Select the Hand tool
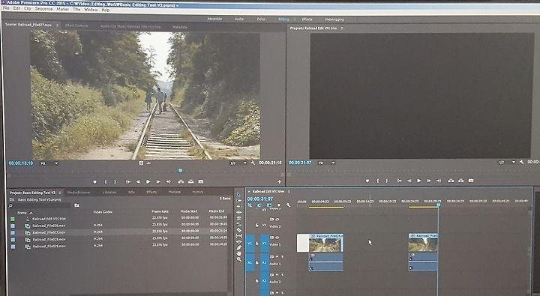540x296 pixels. 239,253
